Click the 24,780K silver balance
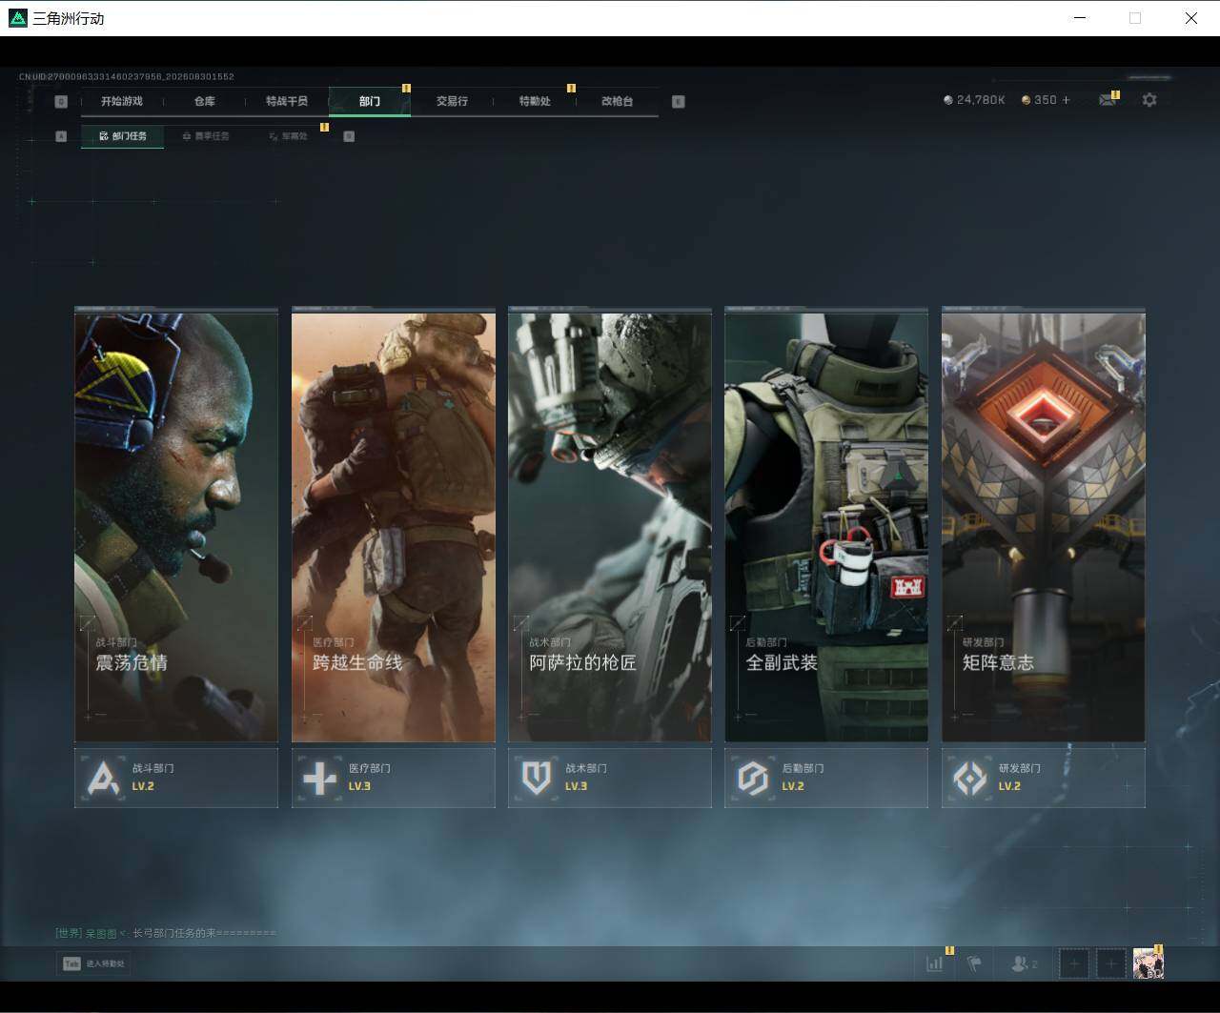This screenshot has height=1013, width=1220. pyautogui.click(x=981, y=100)
